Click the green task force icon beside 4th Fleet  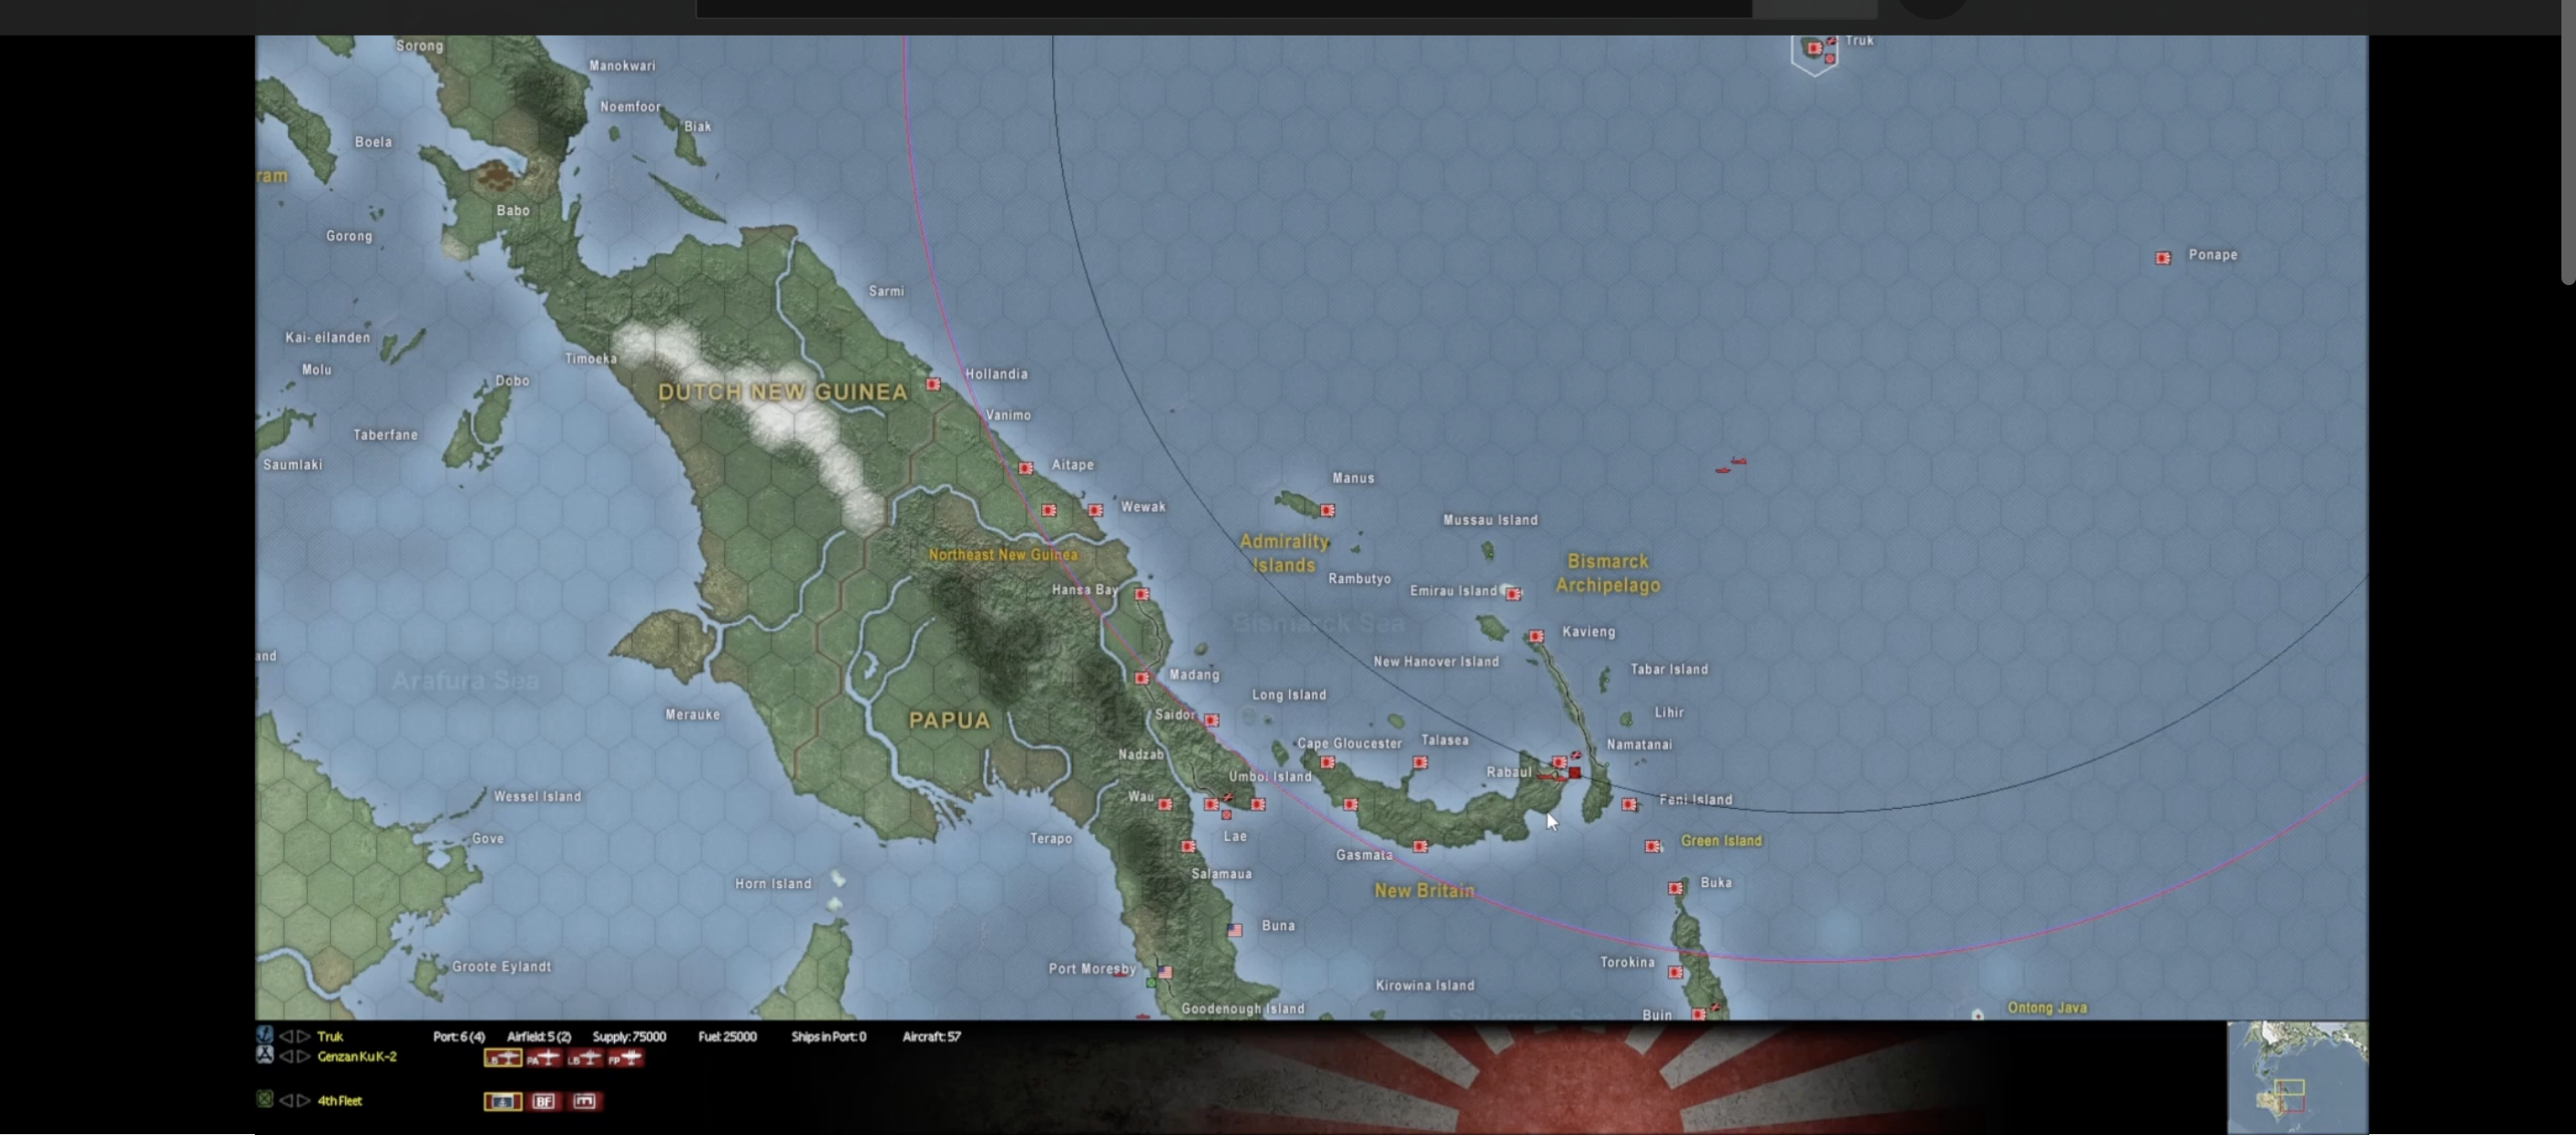(264, 1101)
